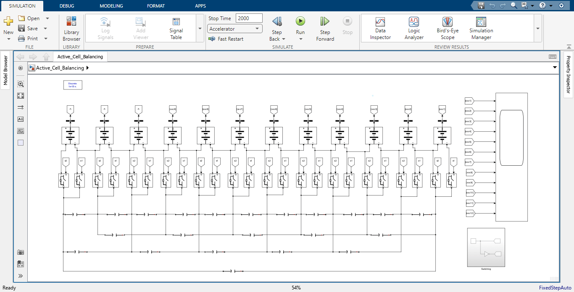Click Active_Cell_Balancing in breadcrumb

pos(60,68)
